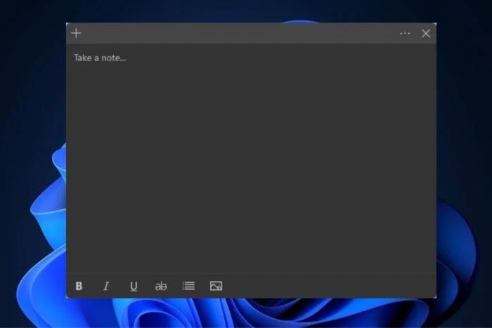
Task: Open the three-dot menu
Action: (405, 33)
